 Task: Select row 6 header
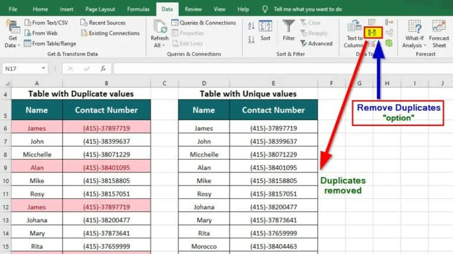click(x=6, y=128)
